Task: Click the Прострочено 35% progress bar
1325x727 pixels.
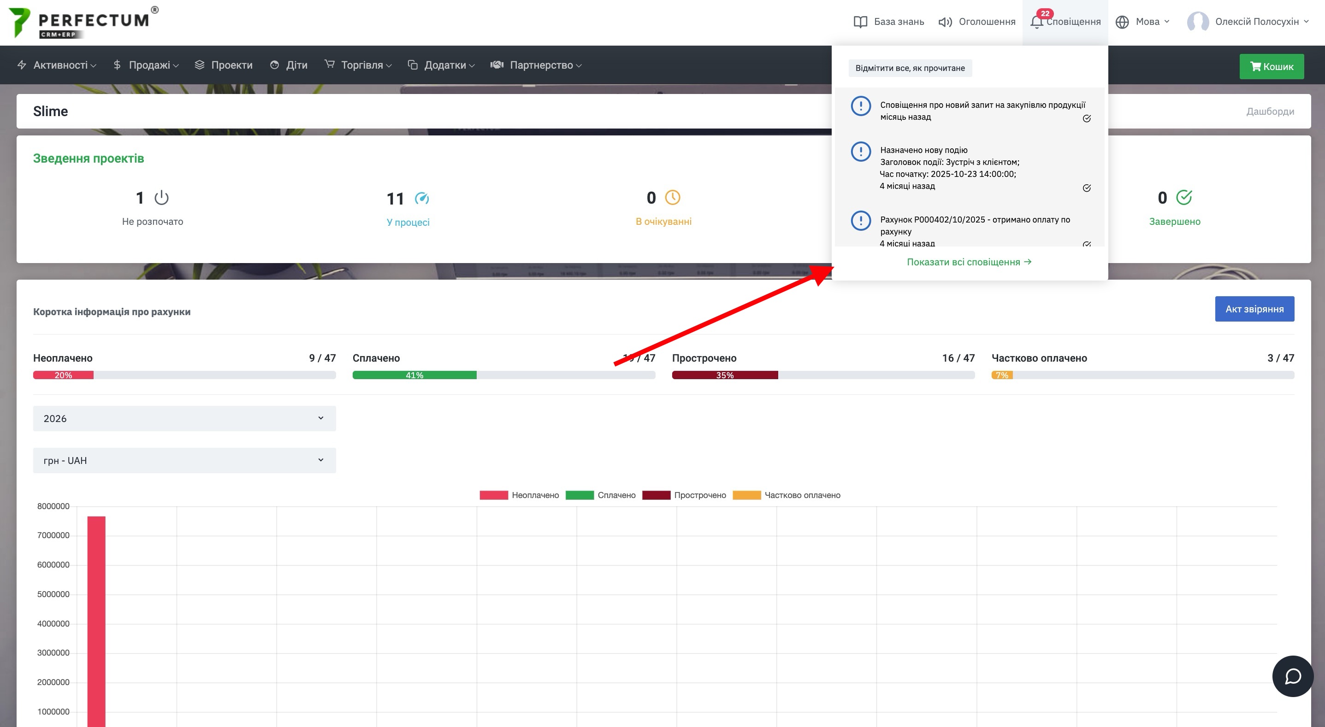Action: (725, 375)
